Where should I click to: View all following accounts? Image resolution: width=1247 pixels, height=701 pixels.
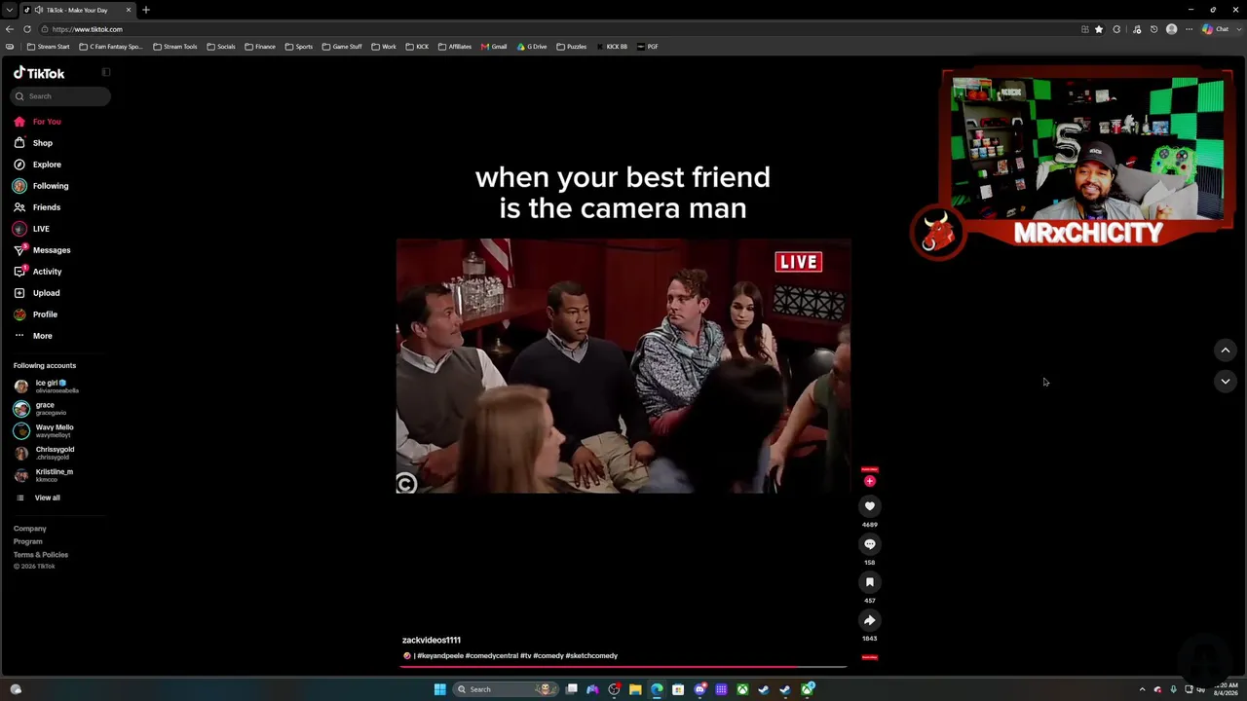38,498
